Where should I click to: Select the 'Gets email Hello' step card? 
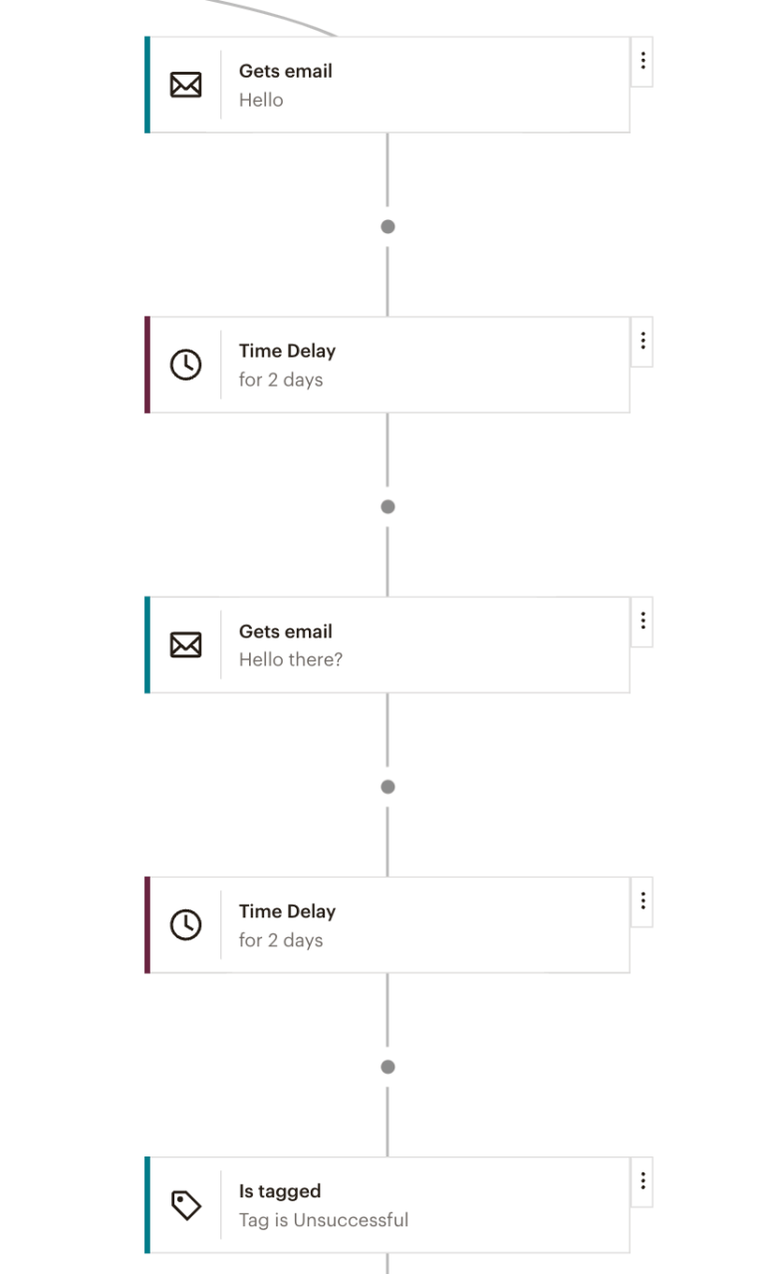(x=398, y=85)
